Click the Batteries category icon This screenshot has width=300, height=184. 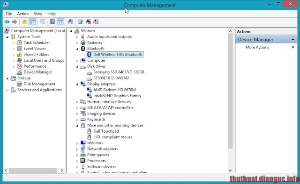point(83,42)
